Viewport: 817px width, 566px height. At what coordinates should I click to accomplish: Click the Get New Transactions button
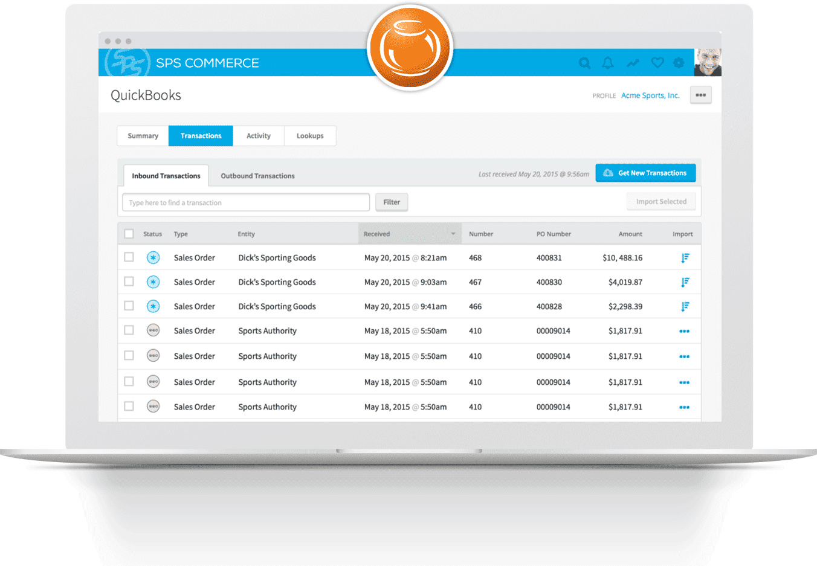click(x=645, y=173)
